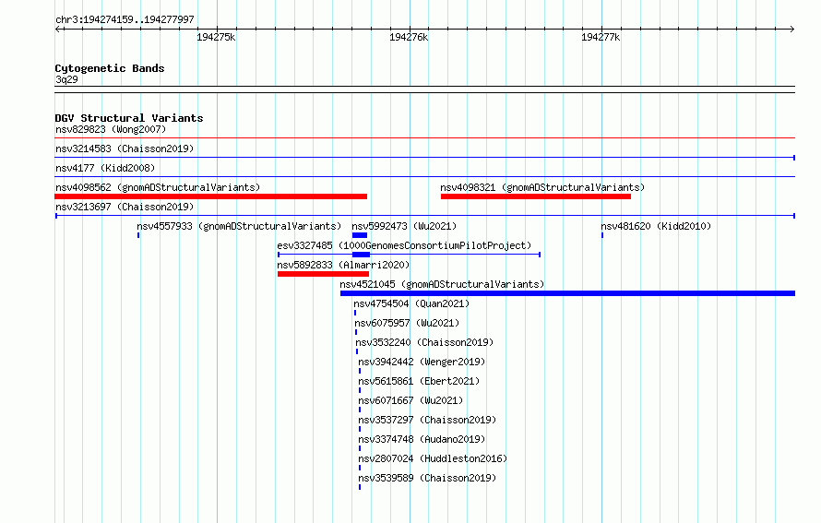Viewport: 821px width, 523px height.
Task: Select the esv3327485 1000 Genomes label
Action: click(404, 245)
